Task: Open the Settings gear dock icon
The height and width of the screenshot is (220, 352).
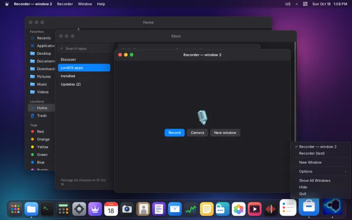Action: pyautogui.click(x=79, y=209)
